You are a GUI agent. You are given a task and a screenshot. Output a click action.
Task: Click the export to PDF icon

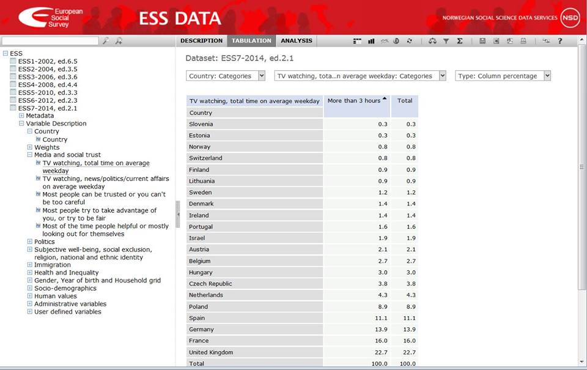(509, 41)
